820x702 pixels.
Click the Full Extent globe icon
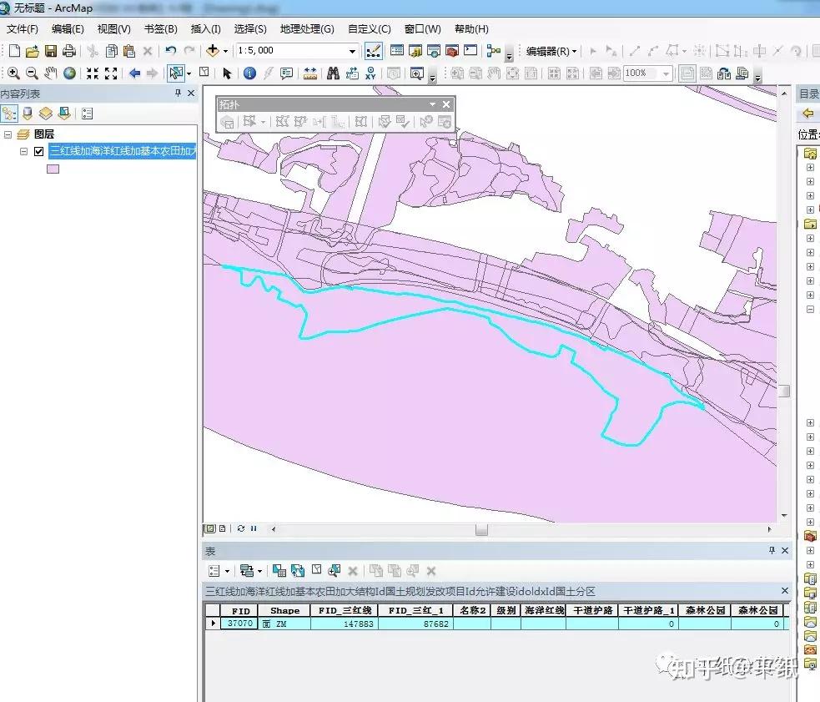click(70, 73)
